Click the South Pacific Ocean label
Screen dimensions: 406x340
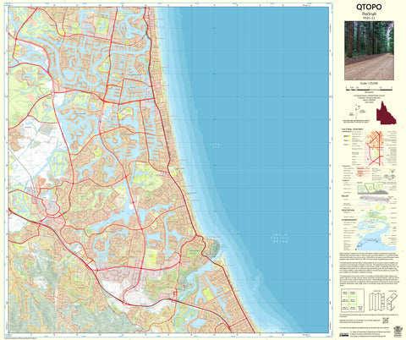[280, 239]
